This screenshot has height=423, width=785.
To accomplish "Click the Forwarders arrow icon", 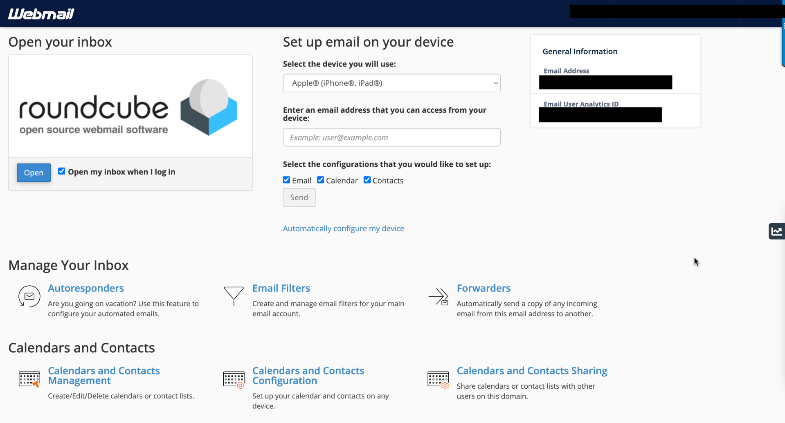I will coord(438,297).
